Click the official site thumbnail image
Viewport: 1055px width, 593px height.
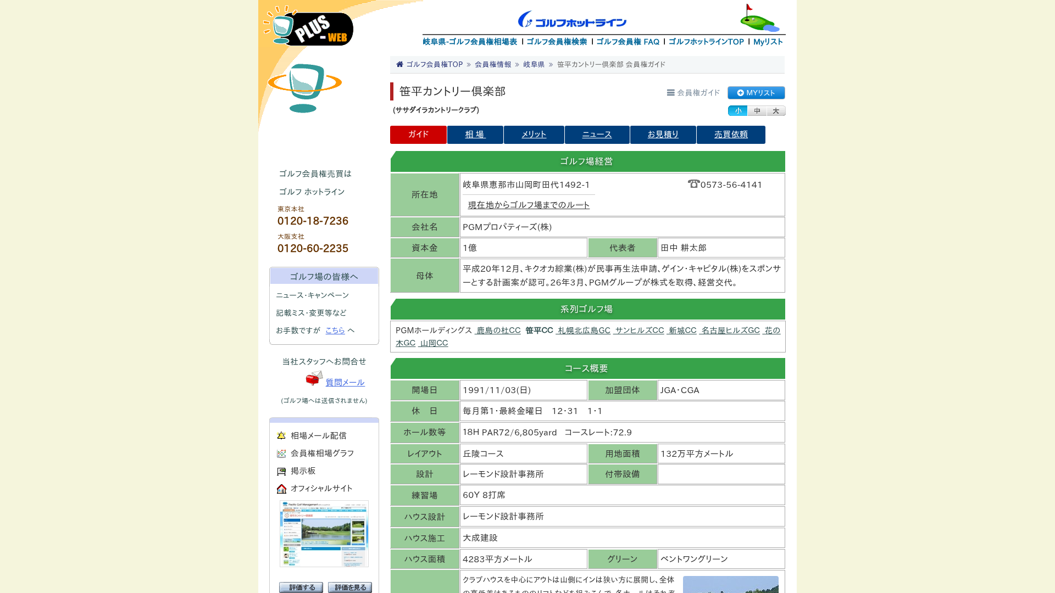[x=324, y=534]
